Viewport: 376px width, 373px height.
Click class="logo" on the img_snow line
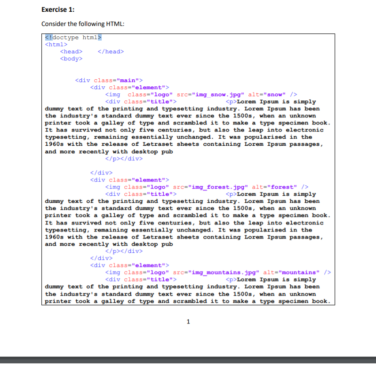[x=150, y=95]
